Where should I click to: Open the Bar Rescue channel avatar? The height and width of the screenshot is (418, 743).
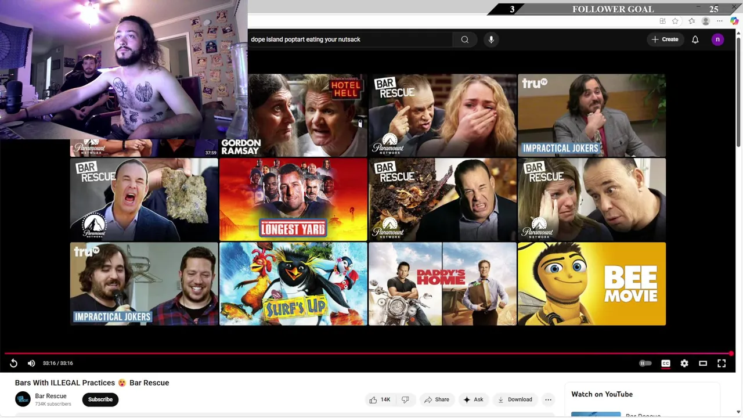coord(23,399)
